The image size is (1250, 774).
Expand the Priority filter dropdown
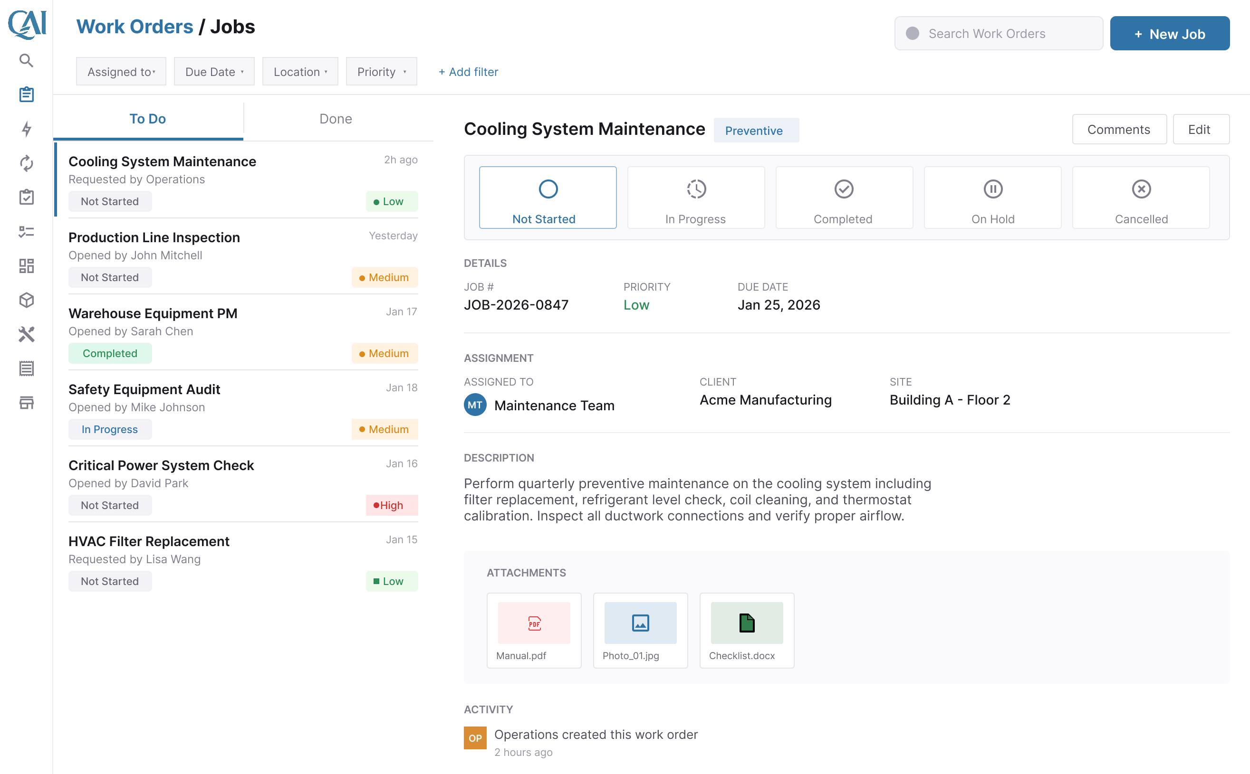coord(381,72)
